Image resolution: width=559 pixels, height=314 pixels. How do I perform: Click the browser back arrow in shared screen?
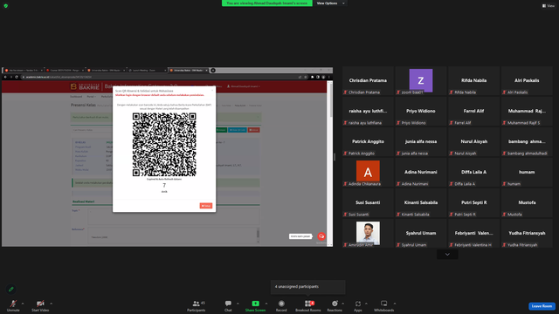tap(5, 77)
